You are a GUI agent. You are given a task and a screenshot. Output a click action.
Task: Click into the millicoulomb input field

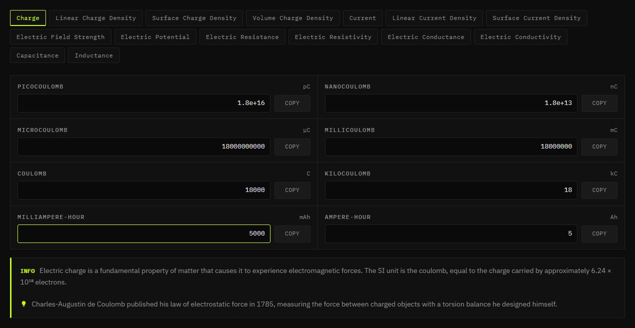tap(451, 146)
